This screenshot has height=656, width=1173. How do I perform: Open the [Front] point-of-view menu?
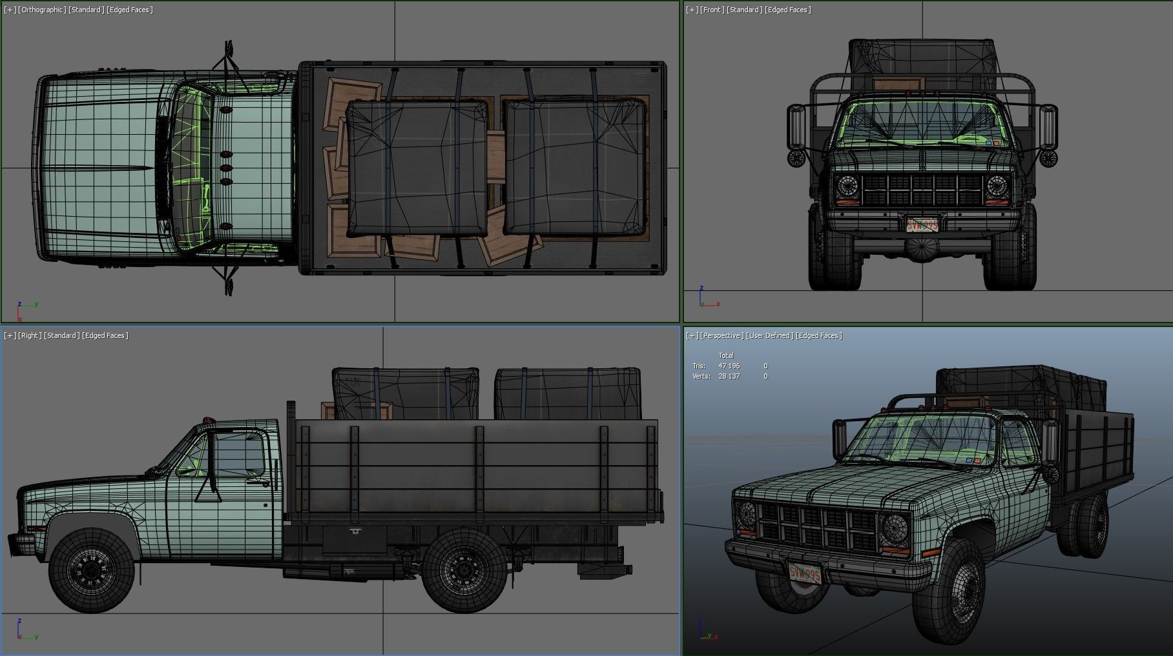(712, 10)
